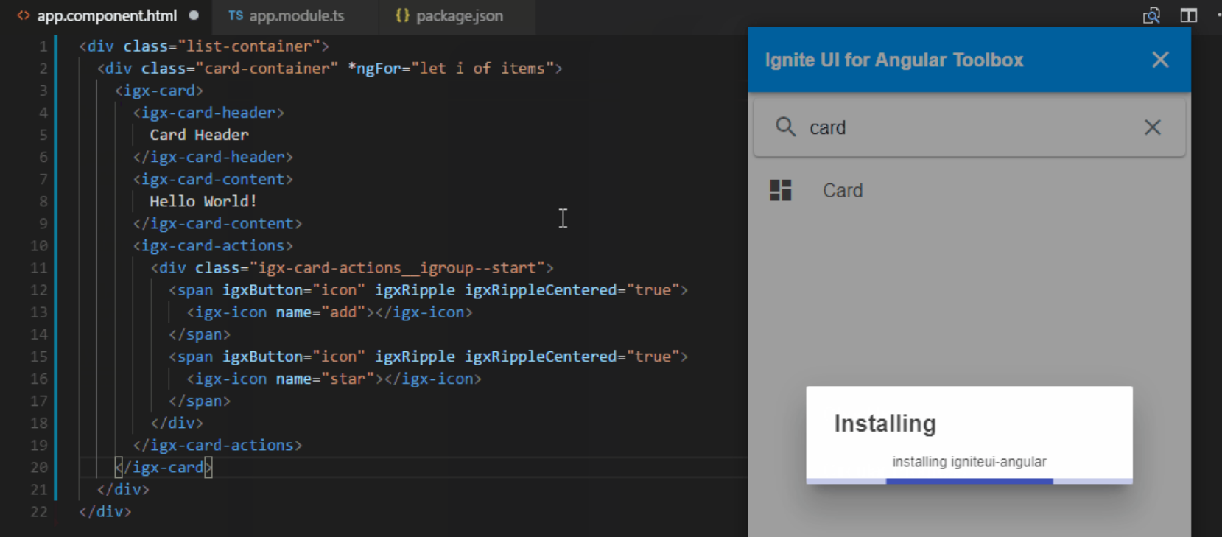
Task: Click igxRippleCentered attribute on line 15
Action: click(541, 357)
